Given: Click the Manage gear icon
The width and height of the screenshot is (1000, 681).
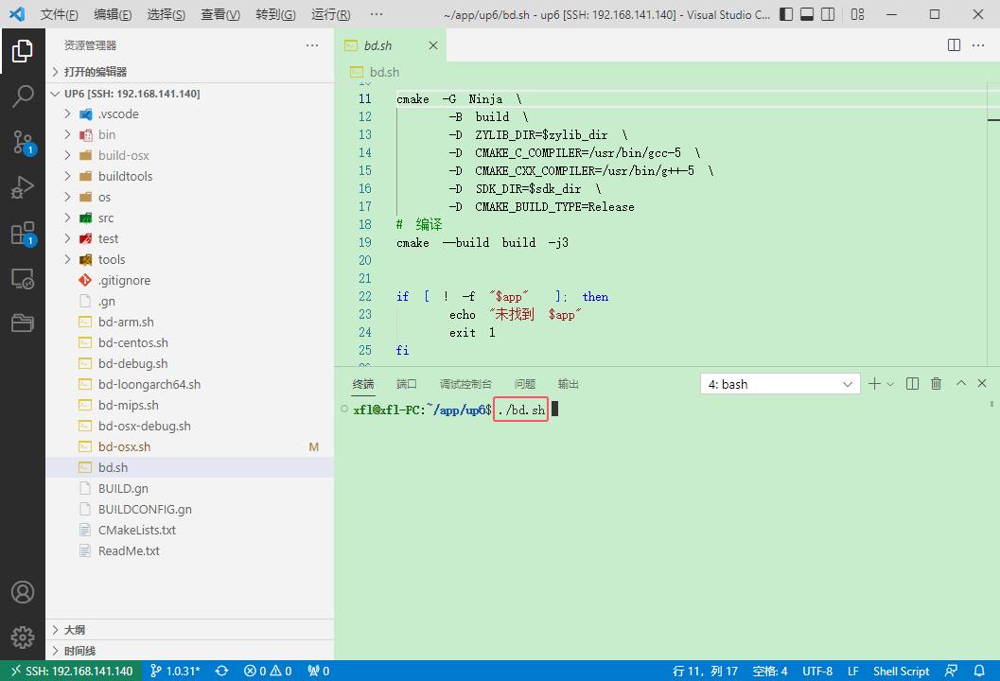Looking at the screenshot, I should pos(23,636).
